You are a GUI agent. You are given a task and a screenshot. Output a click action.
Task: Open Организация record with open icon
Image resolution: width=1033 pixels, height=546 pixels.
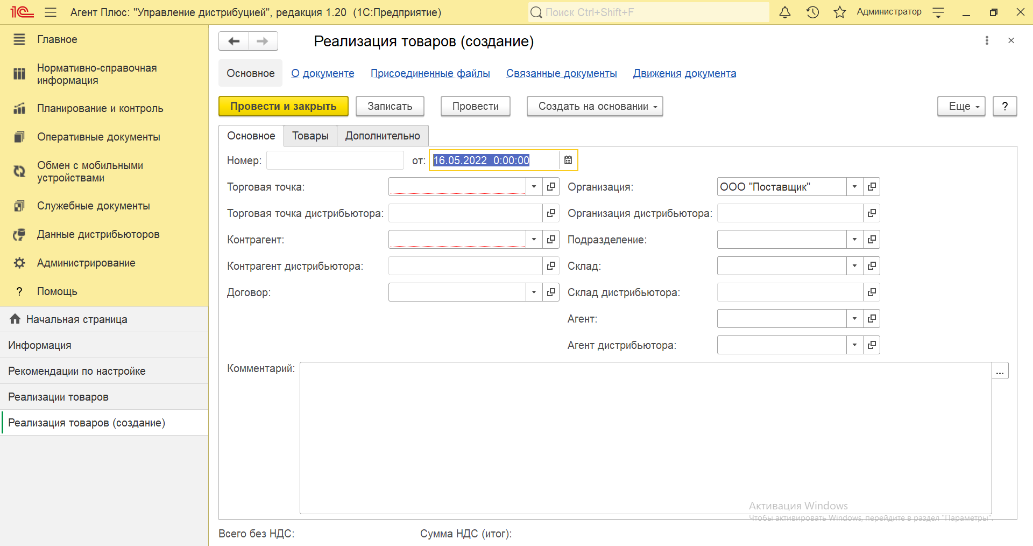click(x=872, y=187)
